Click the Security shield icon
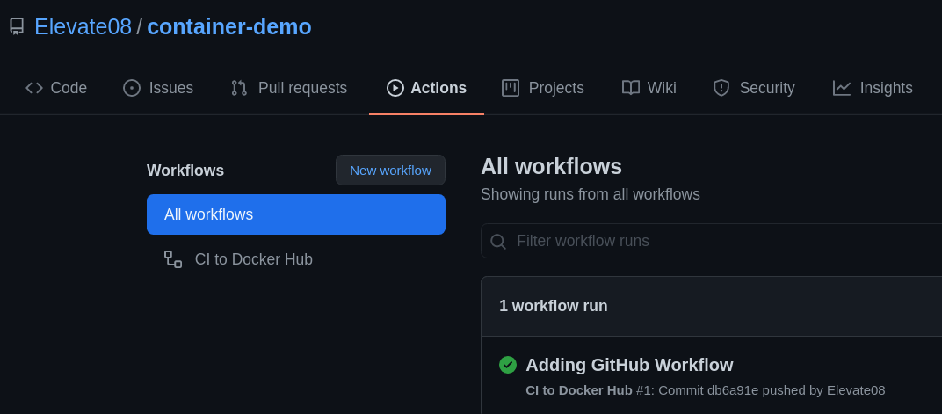Viewport: 942px width, 414px height. pos(721,88)
